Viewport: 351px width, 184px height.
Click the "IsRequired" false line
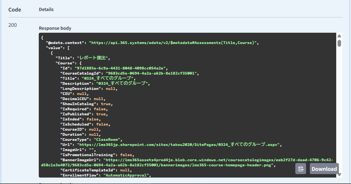84,109
